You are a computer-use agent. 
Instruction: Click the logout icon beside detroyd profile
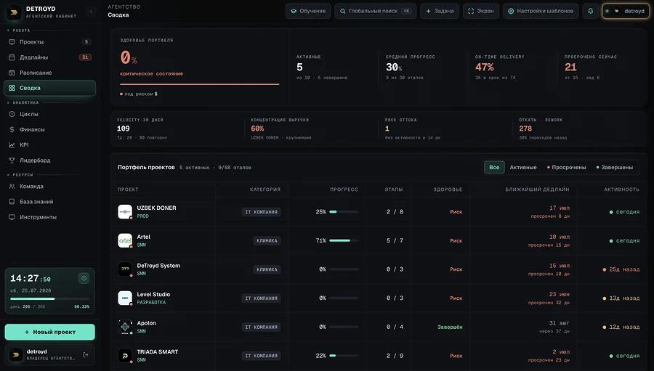86,355
